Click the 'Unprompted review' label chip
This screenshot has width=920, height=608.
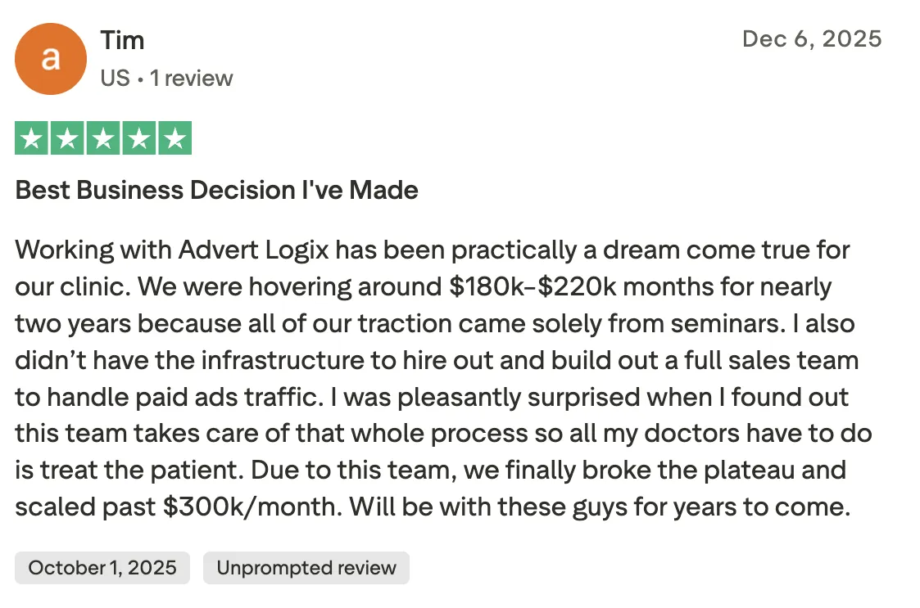click(306, 568)
